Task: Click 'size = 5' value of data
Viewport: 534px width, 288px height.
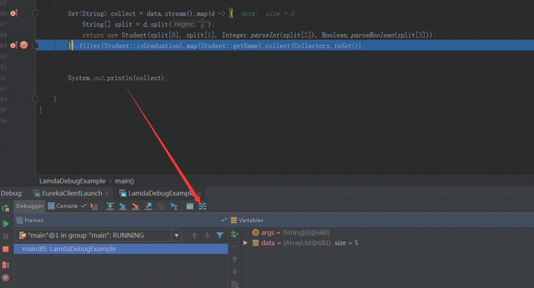Action: [x=347, y=243]
